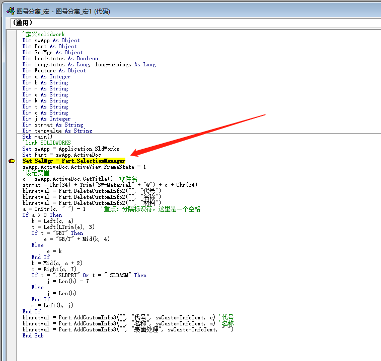Click the comment '定义solidwork
381x361 pixels.
click(x=43, y=34)
